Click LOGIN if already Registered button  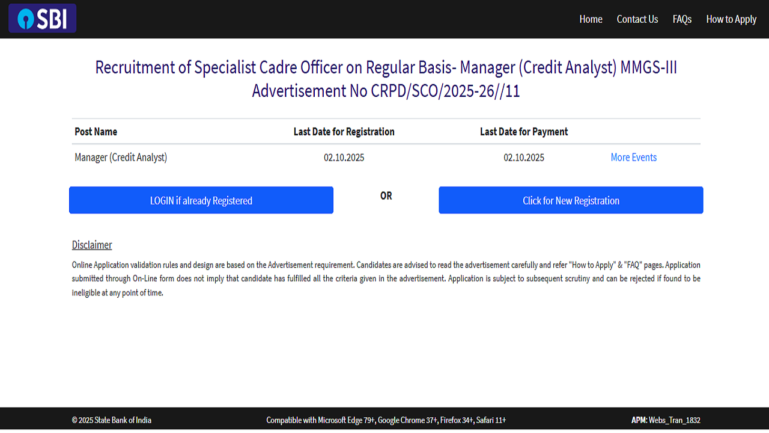201,200
